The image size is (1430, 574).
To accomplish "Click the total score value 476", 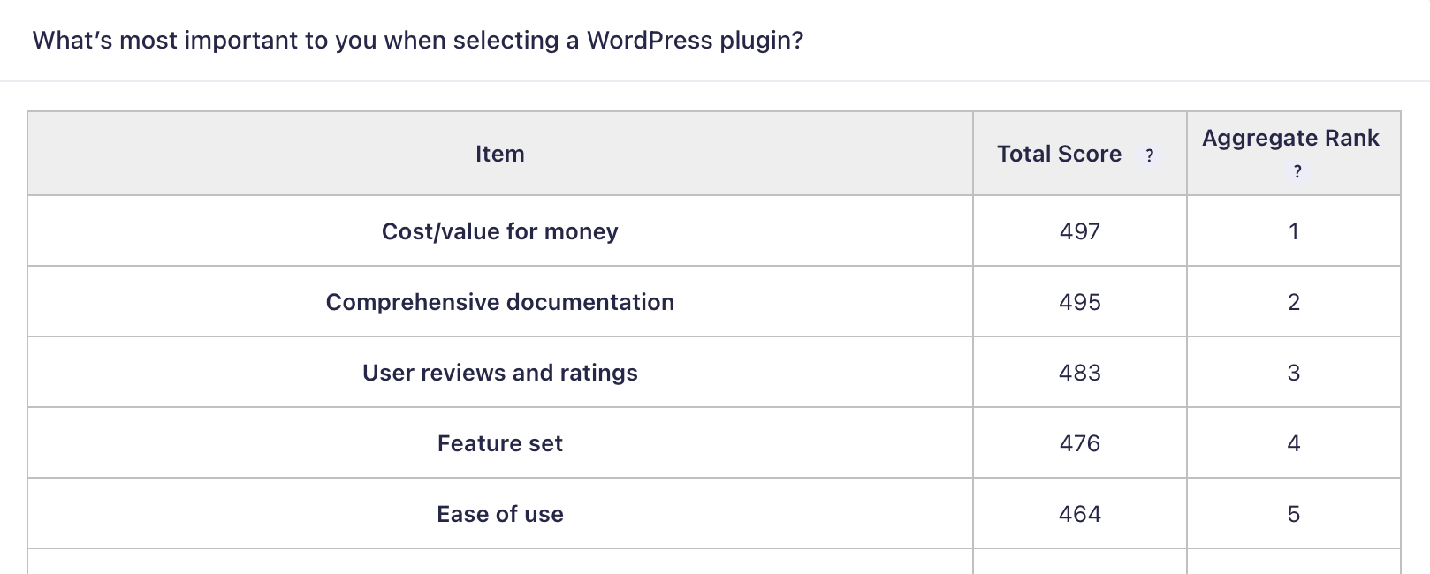I will [1080, 443].
